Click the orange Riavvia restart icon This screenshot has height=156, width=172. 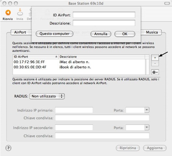pyautogui.click(x=8, y=12)
